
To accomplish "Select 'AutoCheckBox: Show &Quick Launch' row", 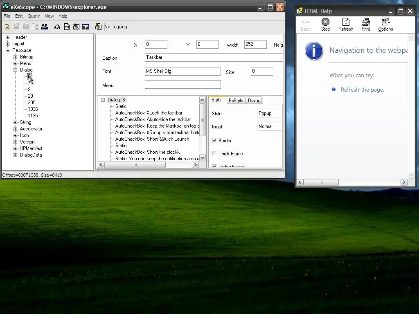I will coord(152,139).
